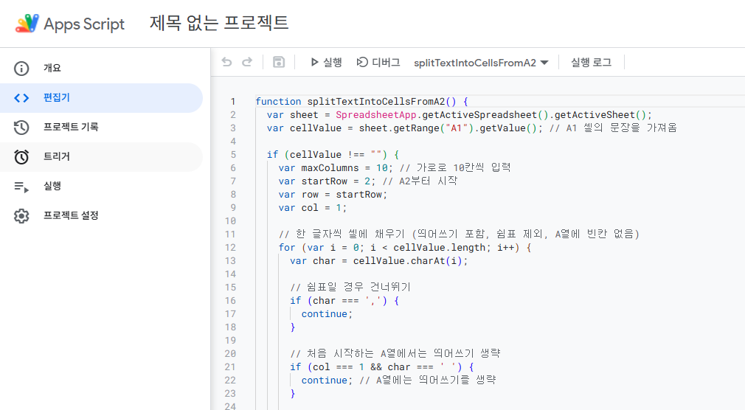Screen dimensions: 745x410
Task: Click maxColumns variable on line 6
Action: coord(330,168)
